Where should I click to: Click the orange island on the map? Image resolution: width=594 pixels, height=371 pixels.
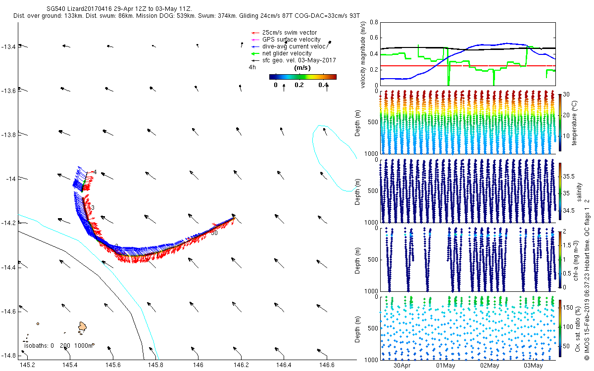[83, 326]
